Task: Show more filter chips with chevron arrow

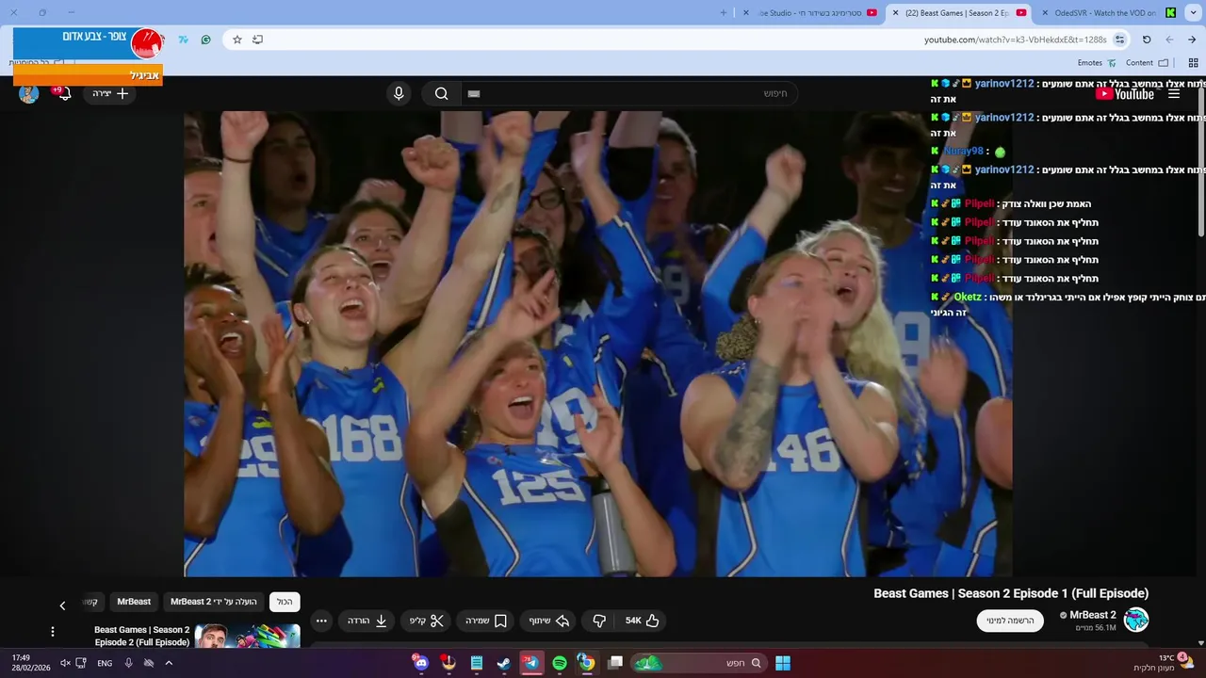Action: tap(62, 605)
